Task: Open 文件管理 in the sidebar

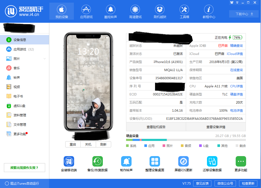Action: (25, 125)
